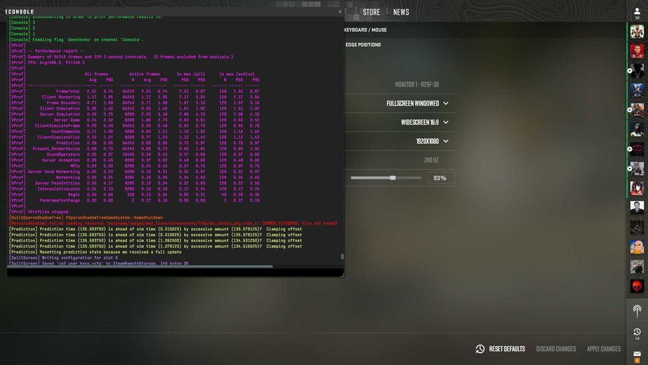Screen dimensions: 648x365
Task: Open the friends list icon showing 50
Action: click(637, 13)
